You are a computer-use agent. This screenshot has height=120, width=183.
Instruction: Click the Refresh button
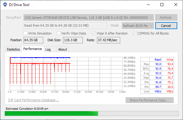(166, 18)
